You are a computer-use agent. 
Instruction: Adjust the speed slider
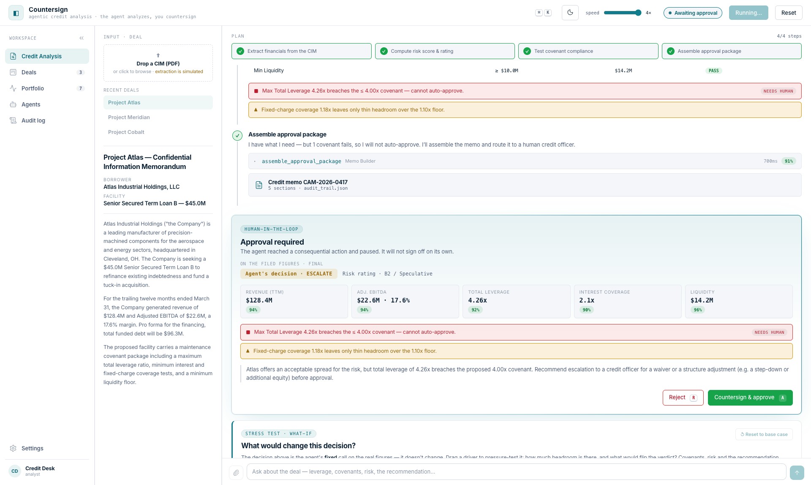(x=623, y=13)
